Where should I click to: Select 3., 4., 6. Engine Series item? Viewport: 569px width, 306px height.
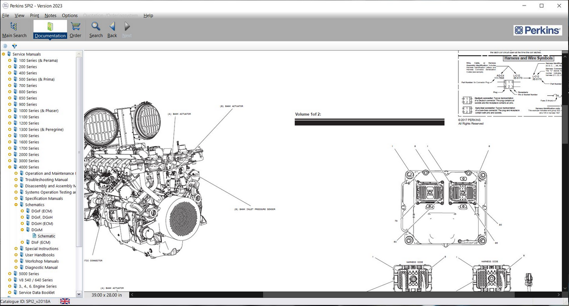point(38,286)
